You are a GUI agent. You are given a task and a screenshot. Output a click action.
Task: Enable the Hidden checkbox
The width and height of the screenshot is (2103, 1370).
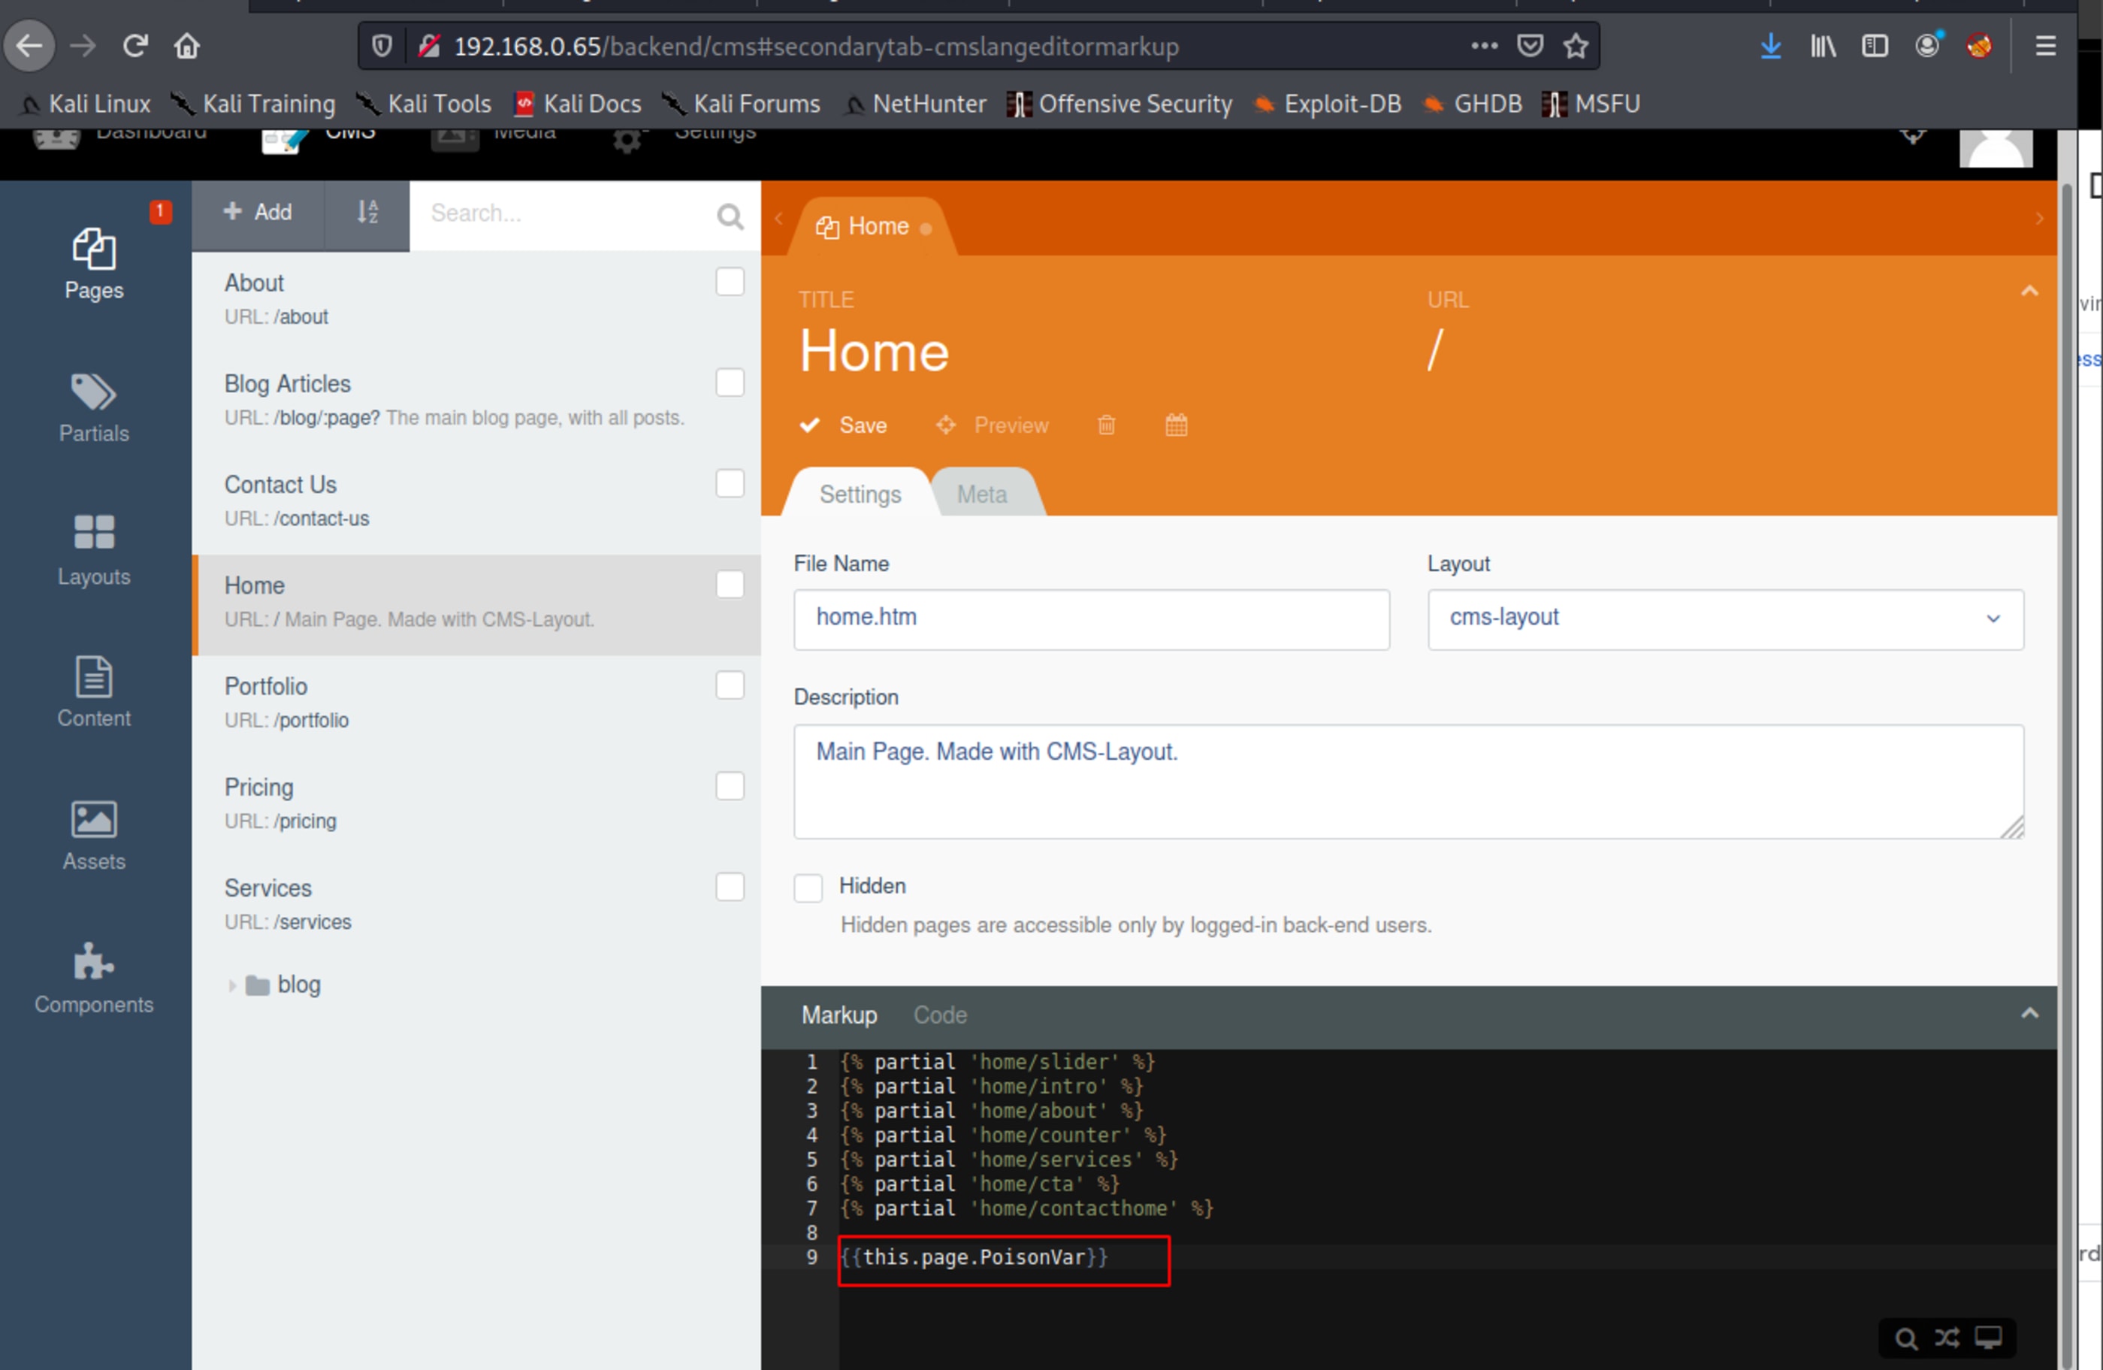point(808,888)
